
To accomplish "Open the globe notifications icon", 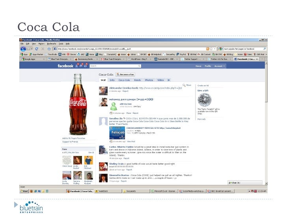I will click(x=86, y=65).
